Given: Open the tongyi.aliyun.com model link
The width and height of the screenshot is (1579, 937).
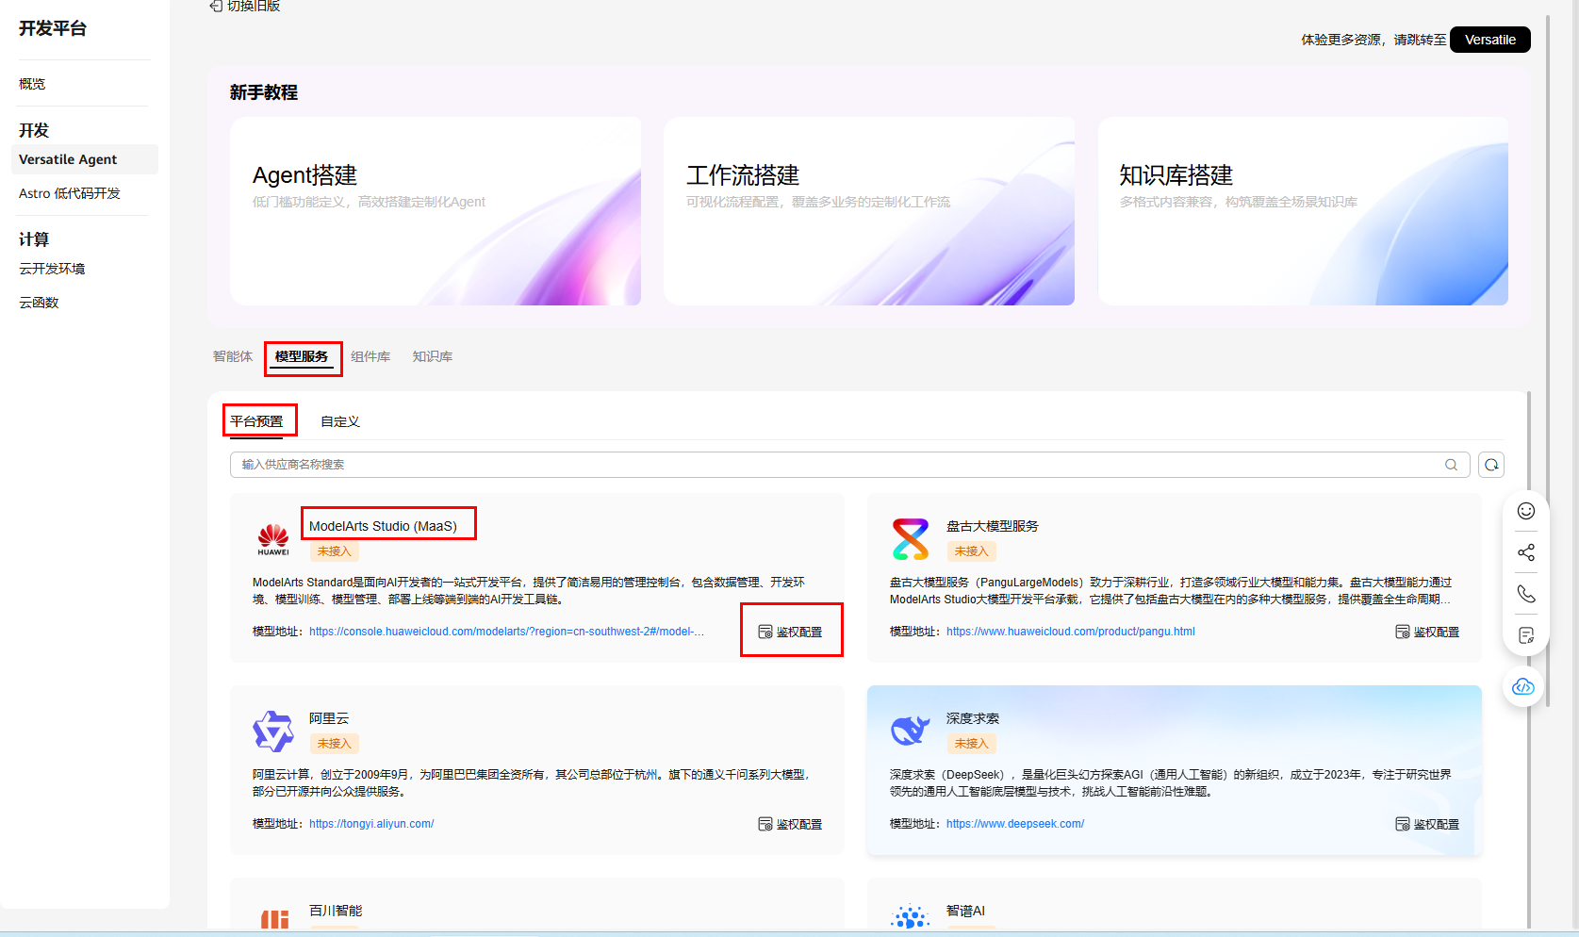Looking at the screenshot, I should point(371,824).
